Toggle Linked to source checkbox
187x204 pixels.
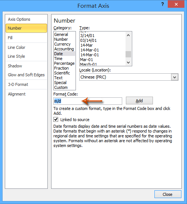56,120
